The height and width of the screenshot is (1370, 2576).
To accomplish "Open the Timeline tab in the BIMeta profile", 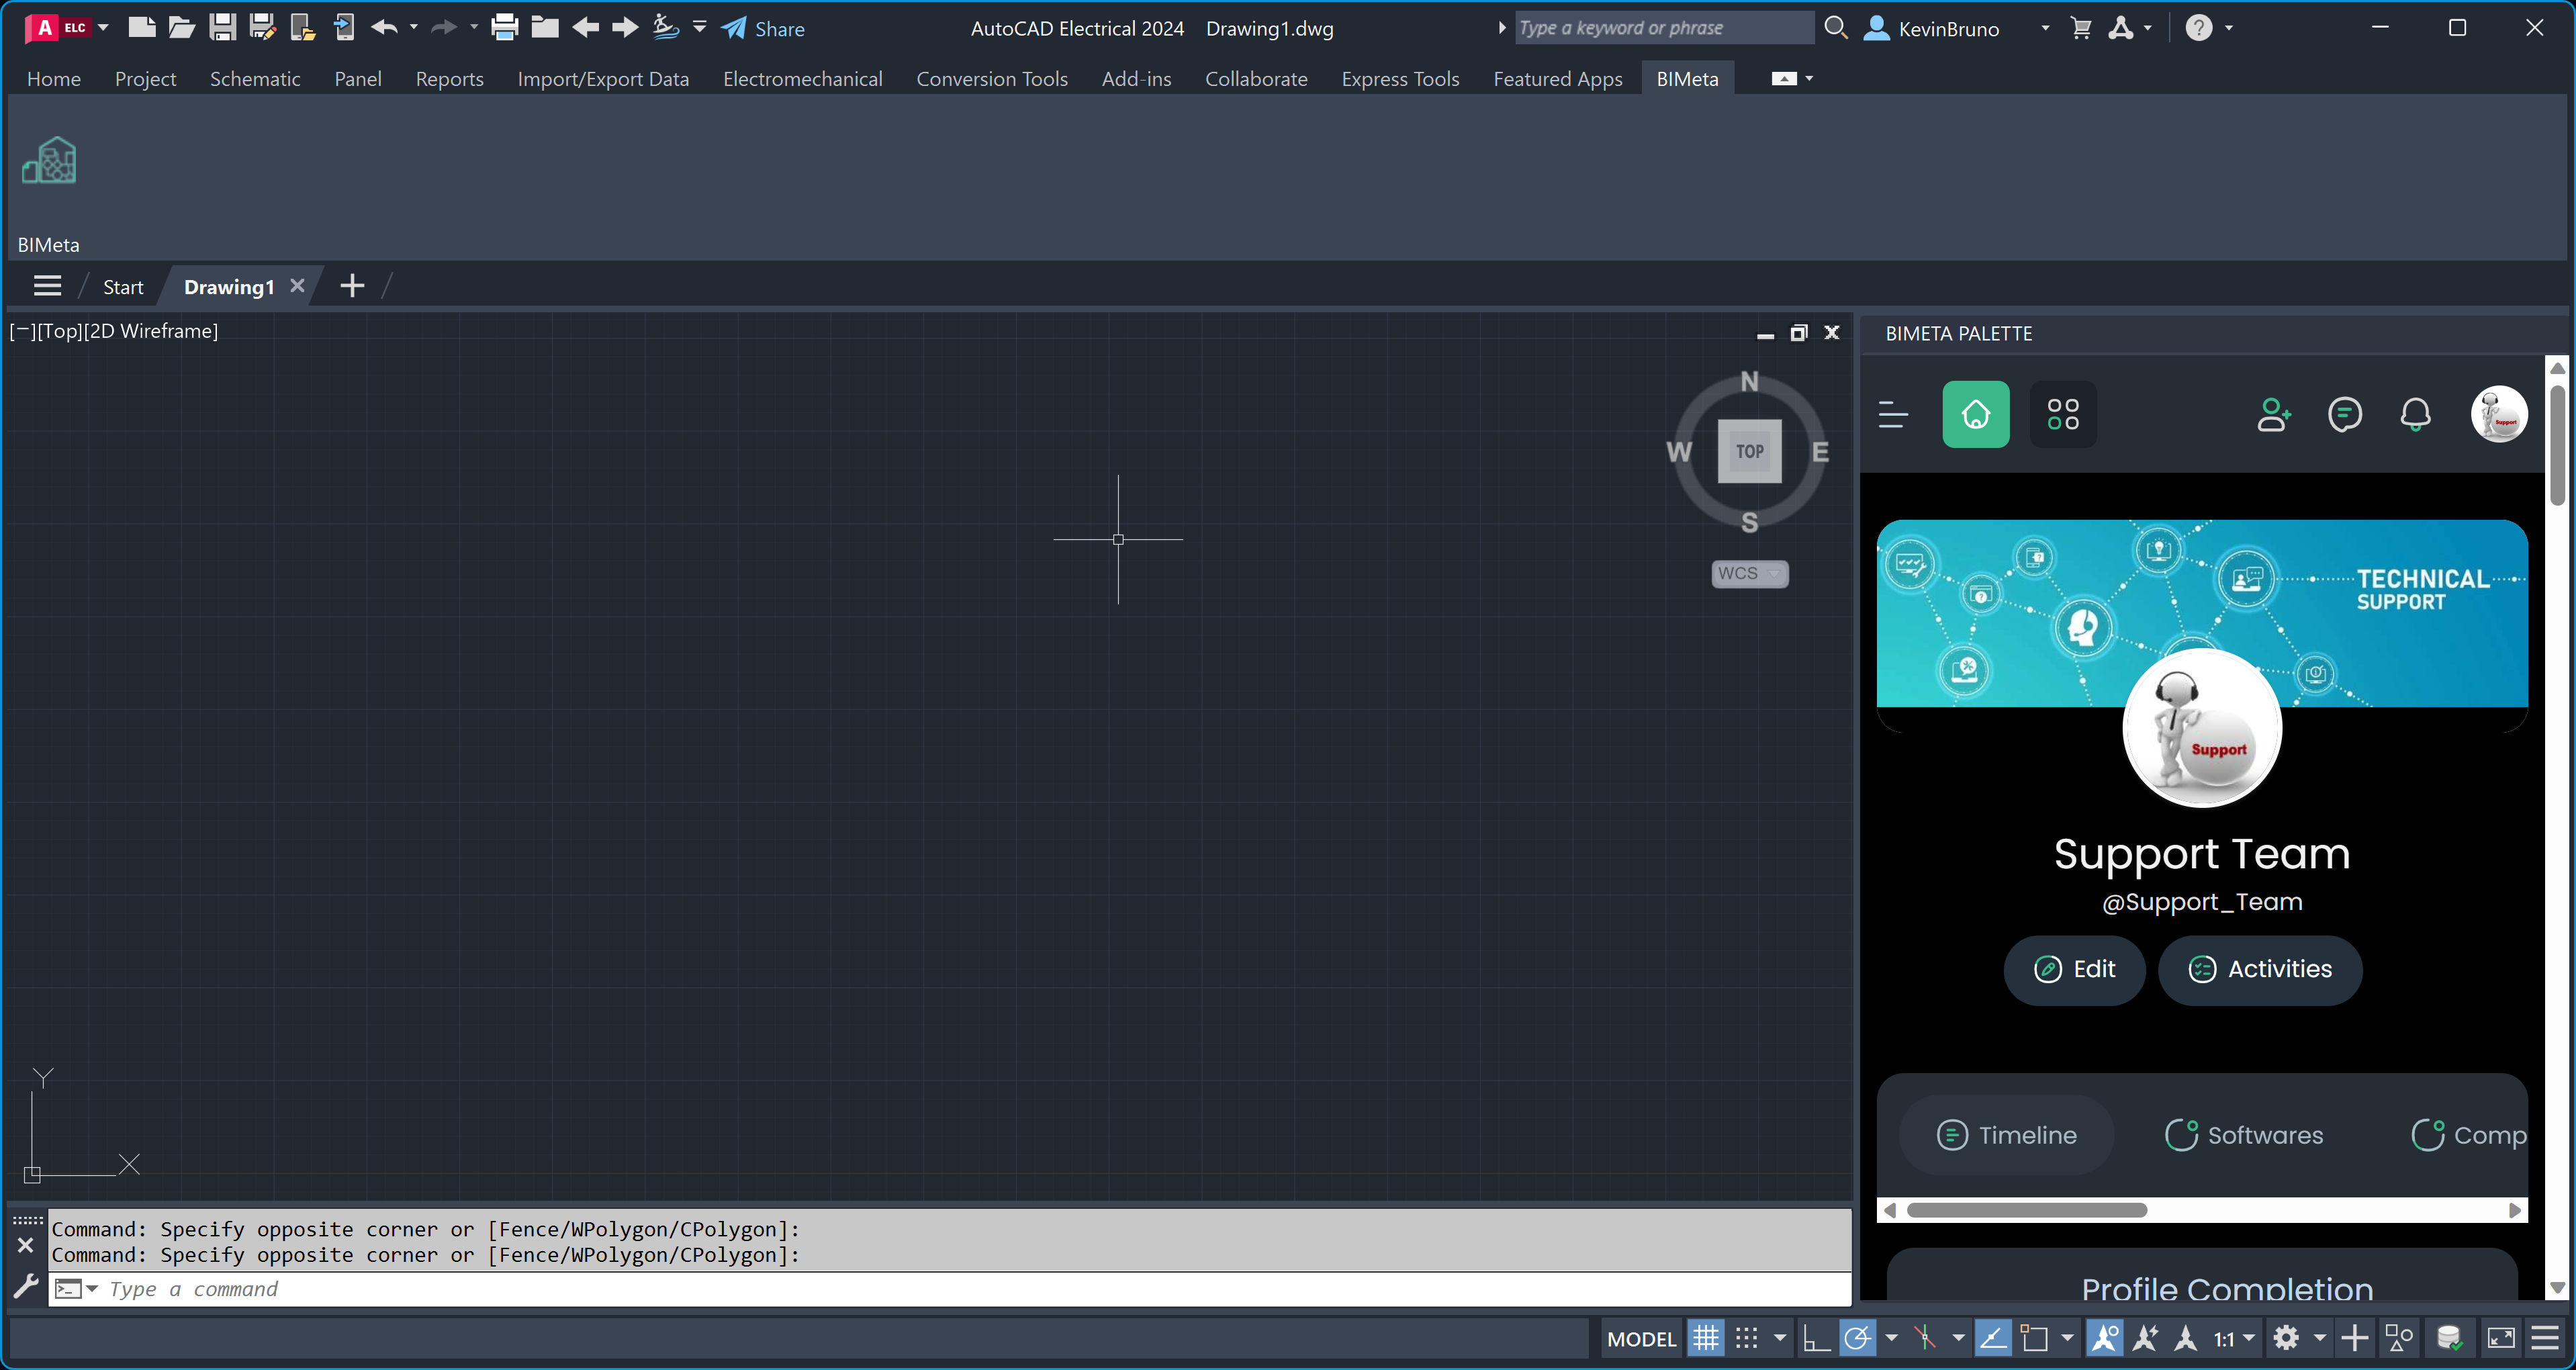I will pos(2007,1135).
